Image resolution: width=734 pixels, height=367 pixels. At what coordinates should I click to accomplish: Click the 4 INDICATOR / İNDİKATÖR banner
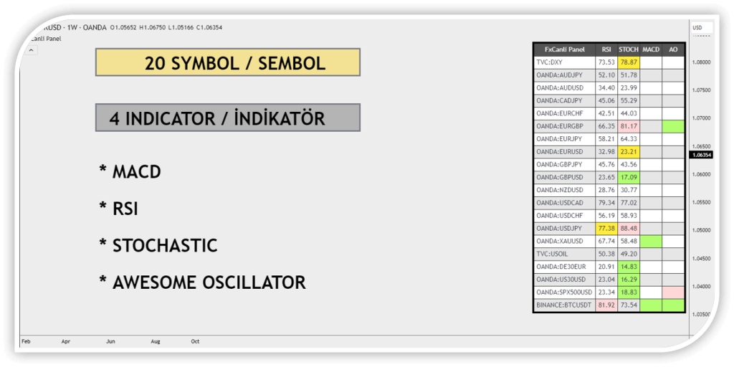coord(227,118)
